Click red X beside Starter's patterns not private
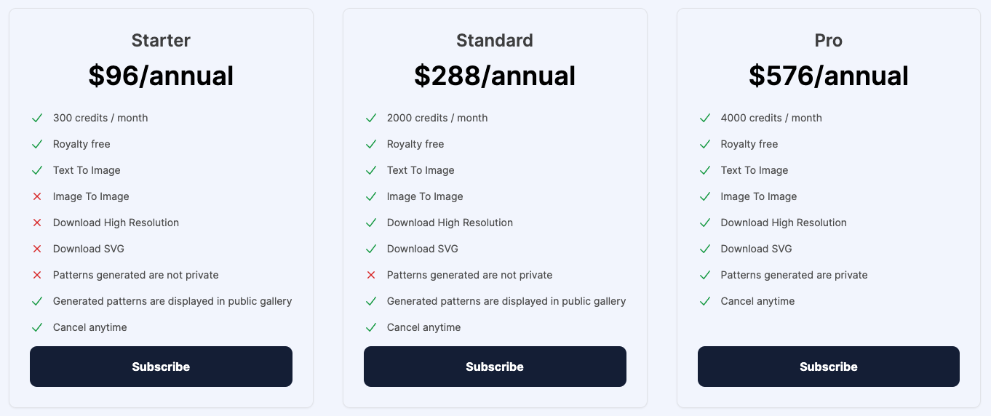Viewport: 991px width, 416px height. pyautogui.click(x=37, y=275)
